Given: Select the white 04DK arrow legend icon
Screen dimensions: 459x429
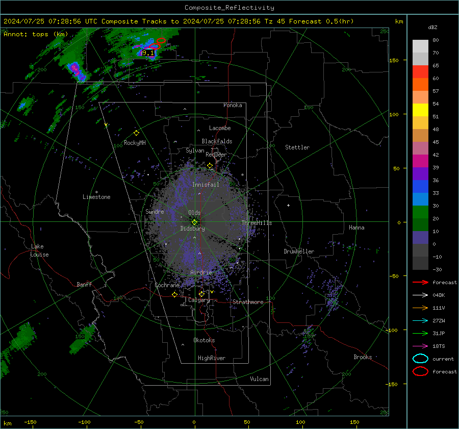Looking at the screenshot, I should tap(420, 295).
